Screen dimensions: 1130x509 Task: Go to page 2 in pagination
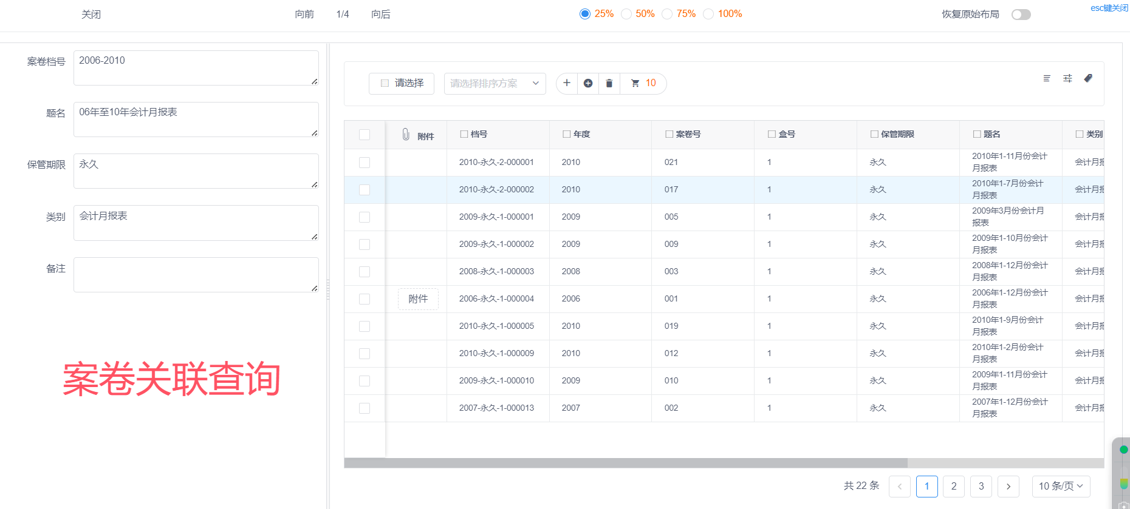pos(954,486)
